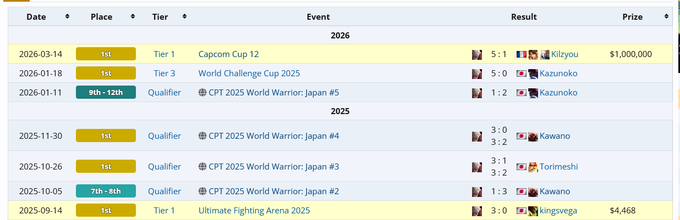Click Tier 3 link for World Challenge Cup
Viewport: 680px width, 220px height.
click(x=164, y=74)
